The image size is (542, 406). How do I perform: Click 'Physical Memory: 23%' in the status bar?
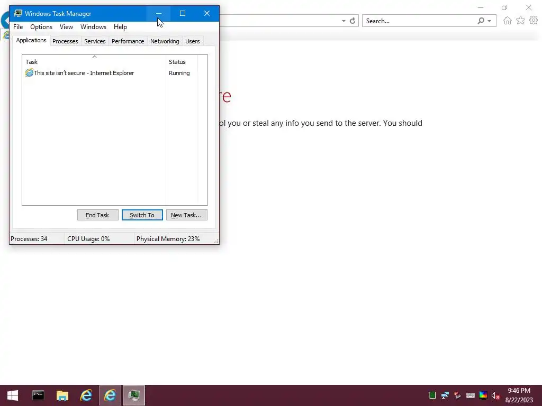[168, 239]
